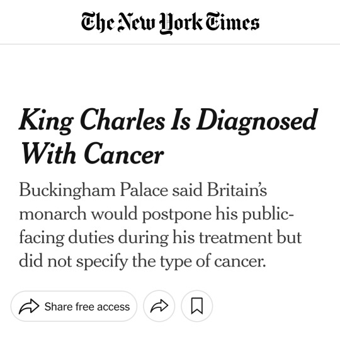Click the word "Diagnosed" in the headline
The height and width of the screenshot is (340, 340).
[258, 121]
